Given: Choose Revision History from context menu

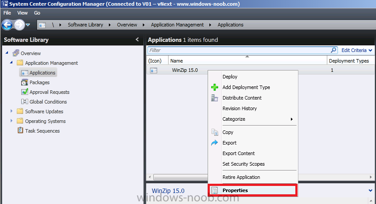Looking at the screenshot, I should [239, 108].
